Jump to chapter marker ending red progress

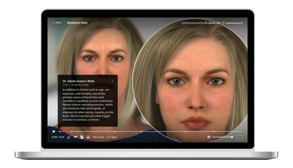(71, 131)
